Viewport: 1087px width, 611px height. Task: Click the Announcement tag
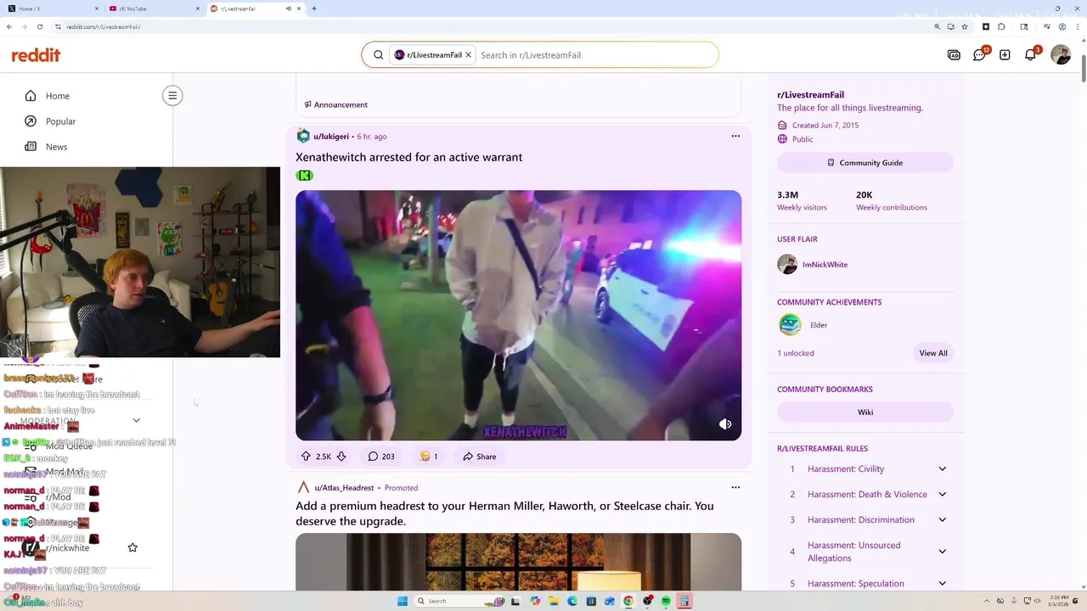pyautogui.click(x=336, y=105)
